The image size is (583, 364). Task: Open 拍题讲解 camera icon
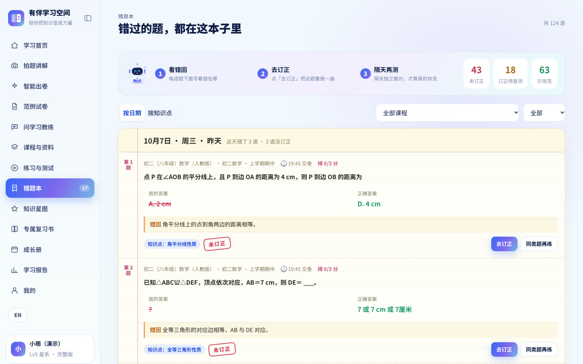pyautogui.click(x=15, y=66)
